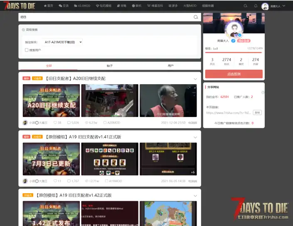Open the 1.42正式发布 cover thumbnail
This screenshot has width=293, height=226.
(x=51, y=214)
